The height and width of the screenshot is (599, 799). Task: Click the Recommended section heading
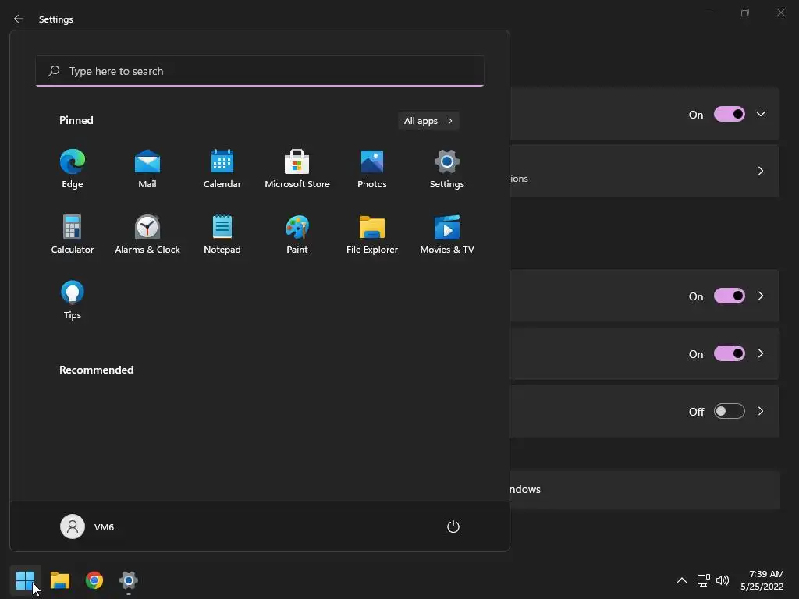click(96, 370)
